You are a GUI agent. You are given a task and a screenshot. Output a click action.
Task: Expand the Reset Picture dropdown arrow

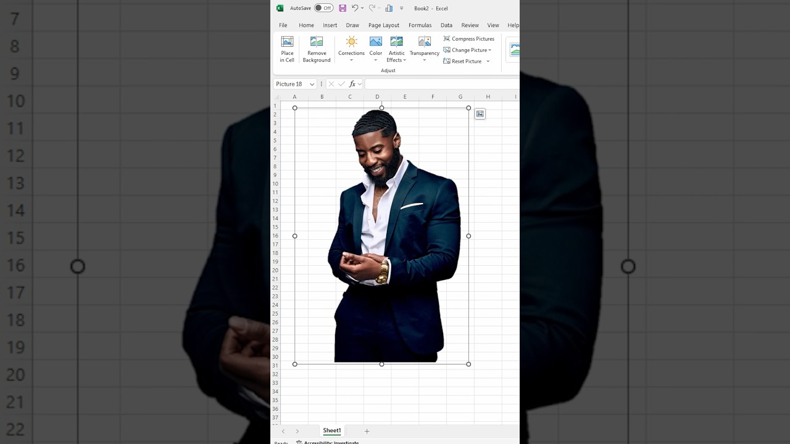[488, 61]
